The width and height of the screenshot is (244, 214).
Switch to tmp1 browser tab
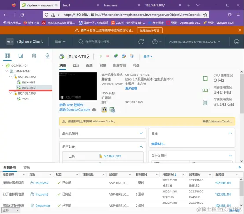(x=81, y=5)
